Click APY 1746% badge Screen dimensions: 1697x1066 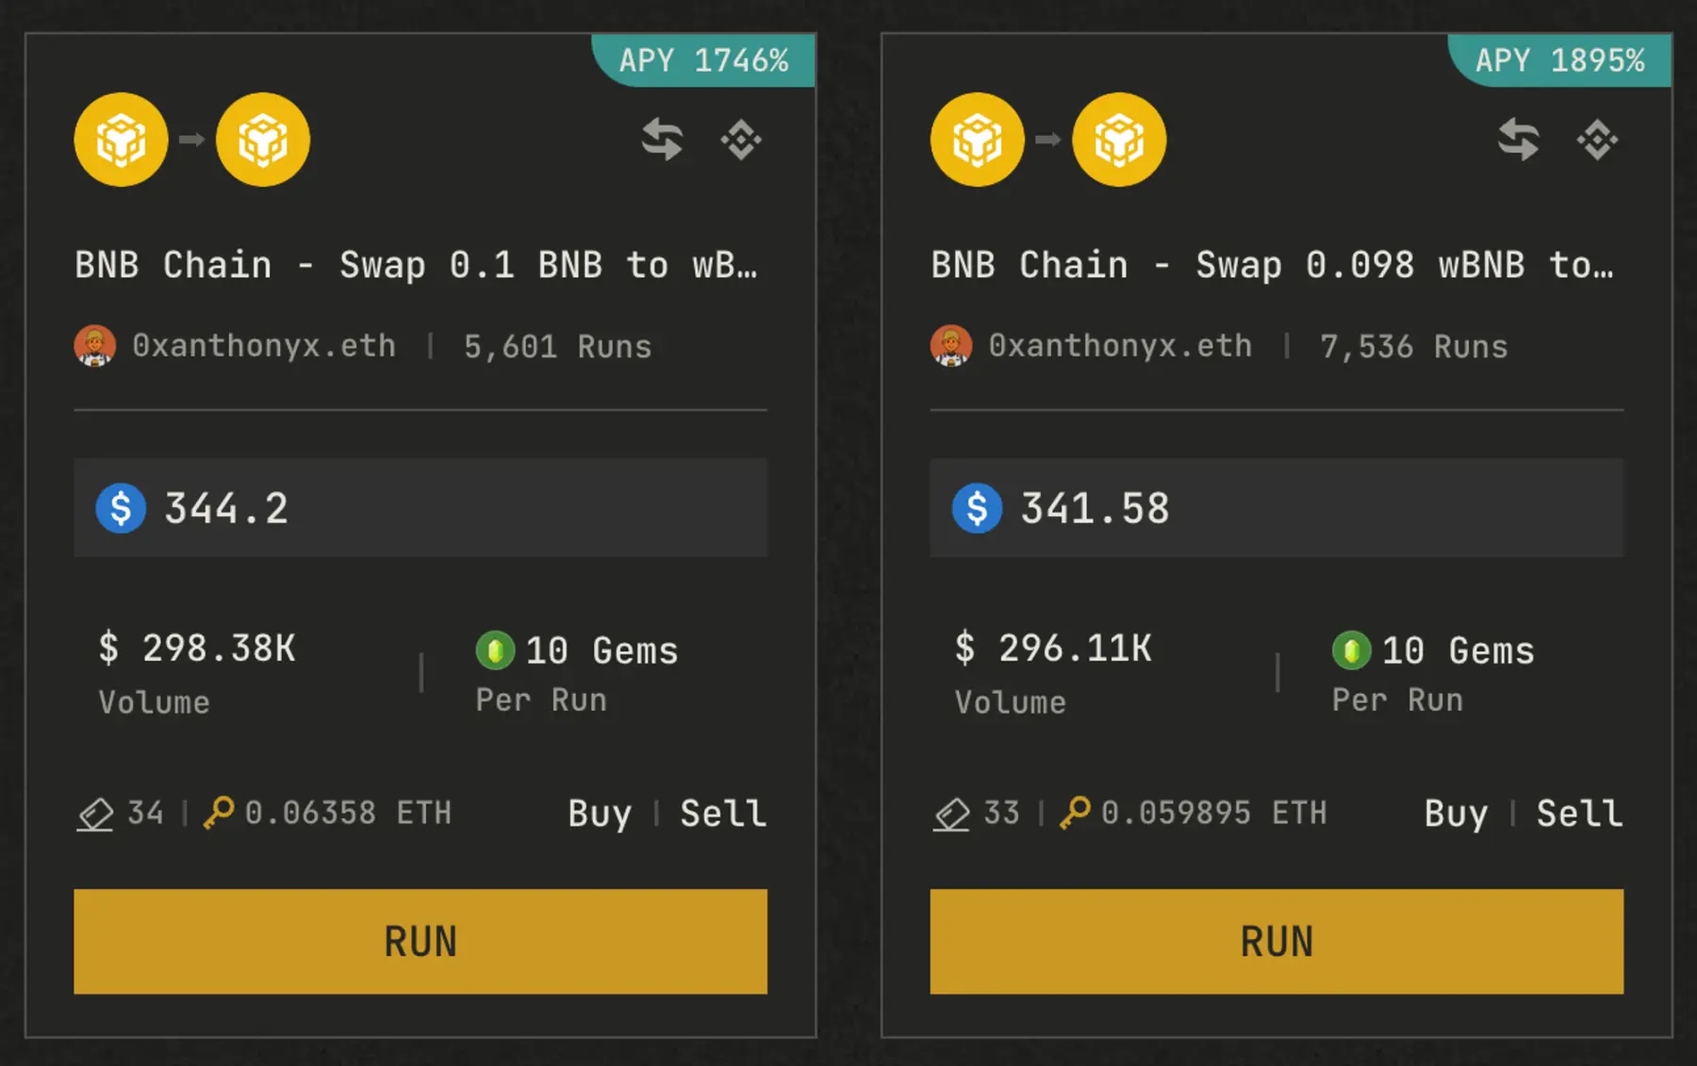pos(703,60)
